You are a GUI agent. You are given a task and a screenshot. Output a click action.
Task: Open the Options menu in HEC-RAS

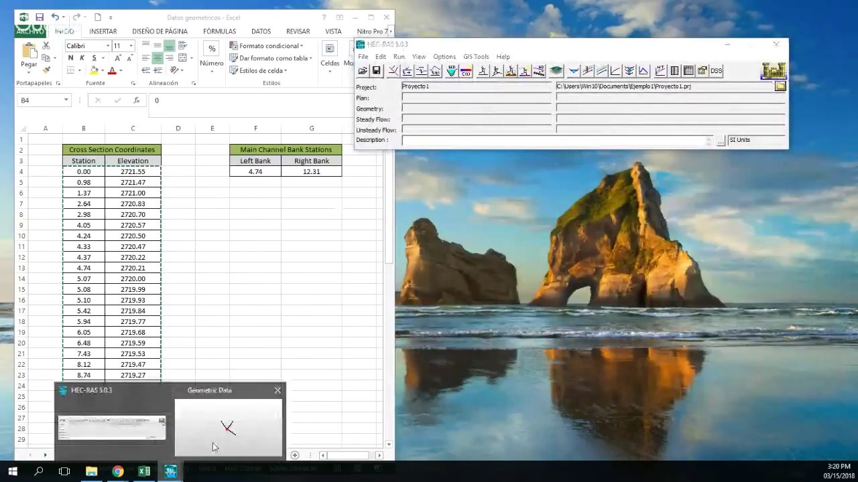click(444, 57)
